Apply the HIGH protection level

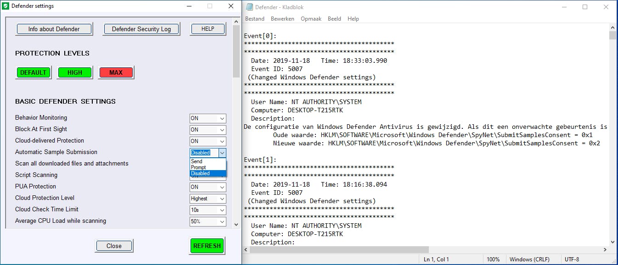75,72
